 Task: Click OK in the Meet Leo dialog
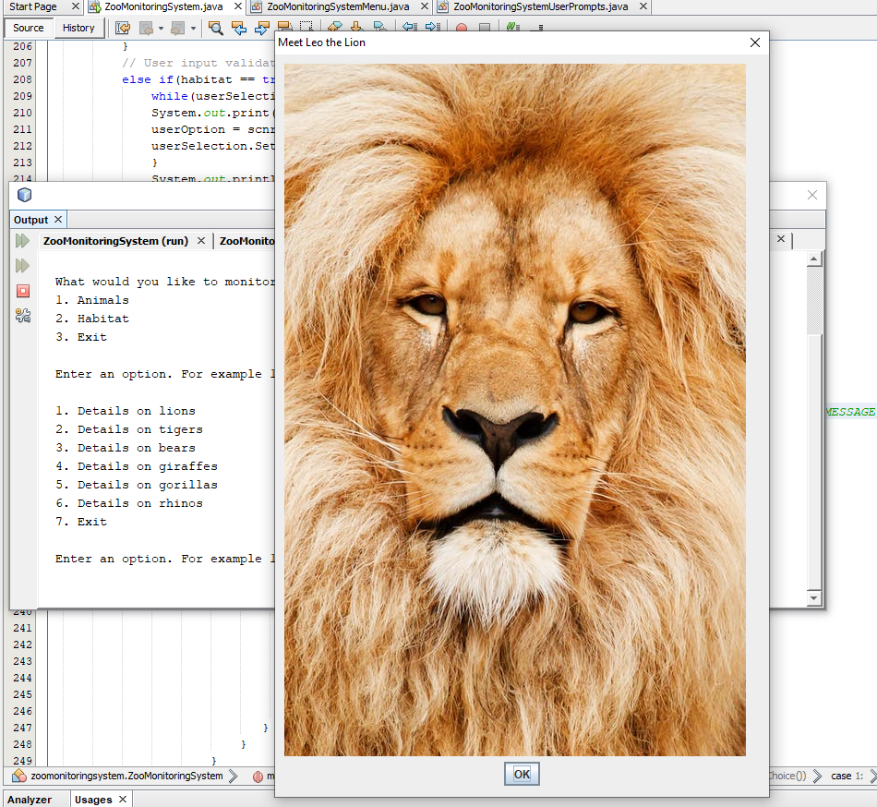tap(522, 774)
